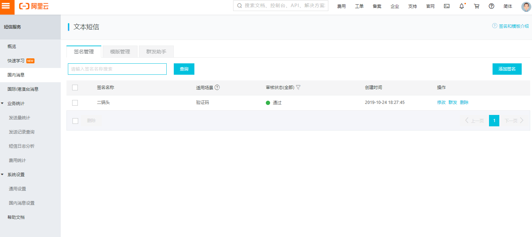The image size is (532, 237).
Task: Click the timestamp 2019-10-24 18:27:45
Action: pyautogui.click(x=385, y=102)
